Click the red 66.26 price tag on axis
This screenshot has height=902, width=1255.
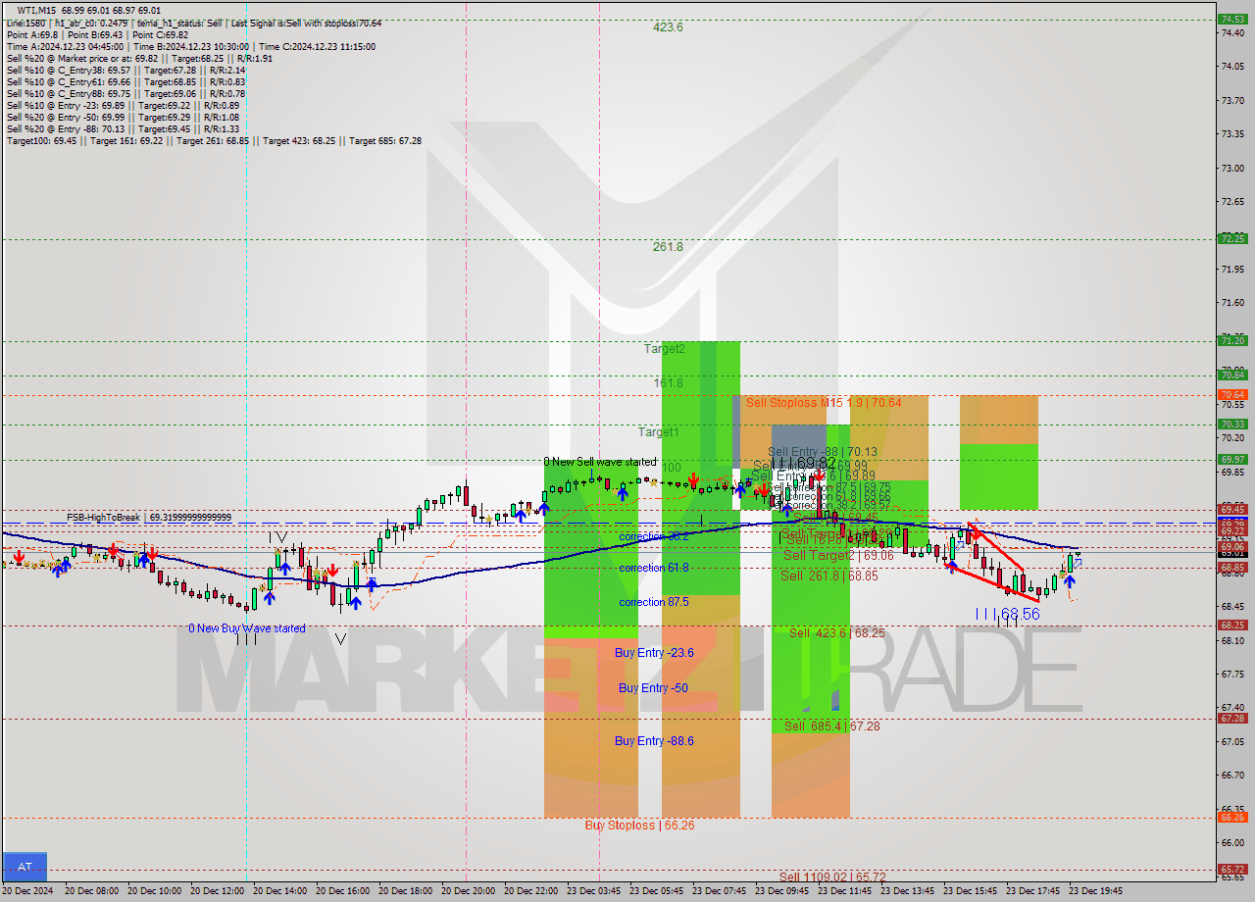coord(1231,817)
